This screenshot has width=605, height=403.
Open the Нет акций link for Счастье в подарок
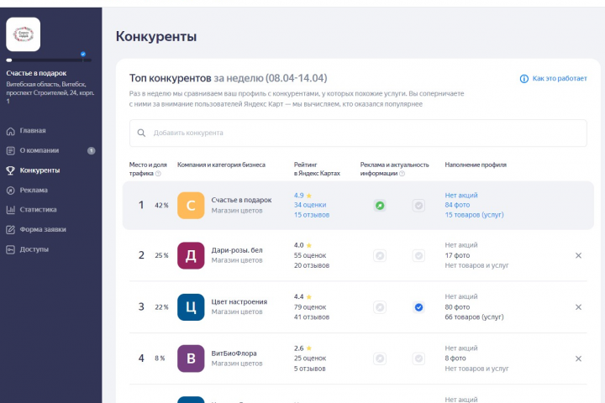click(461, 195)
